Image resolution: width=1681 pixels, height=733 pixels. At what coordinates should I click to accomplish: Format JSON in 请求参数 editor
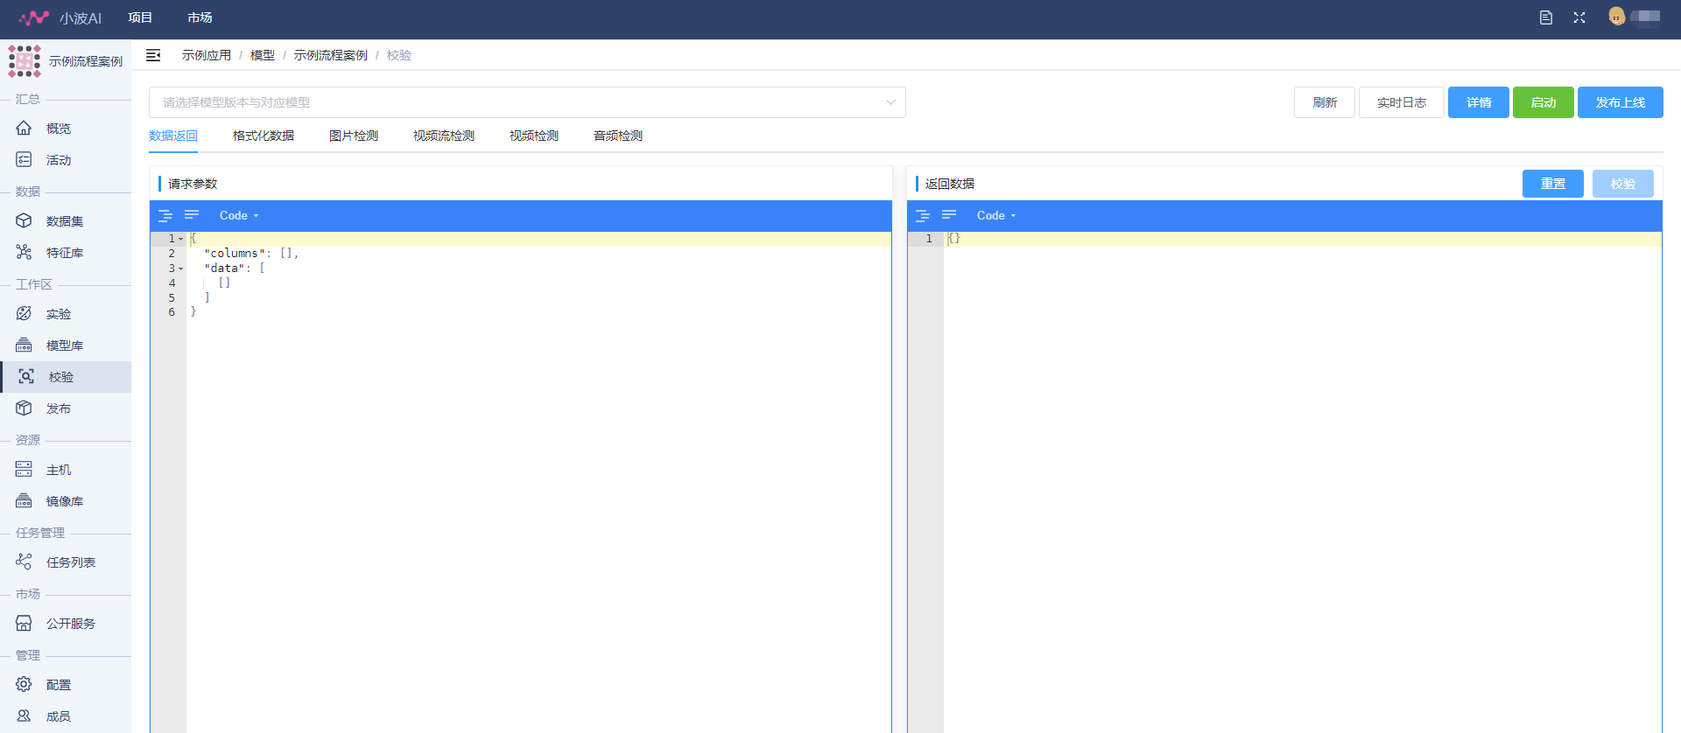click(x=165, y=215)
